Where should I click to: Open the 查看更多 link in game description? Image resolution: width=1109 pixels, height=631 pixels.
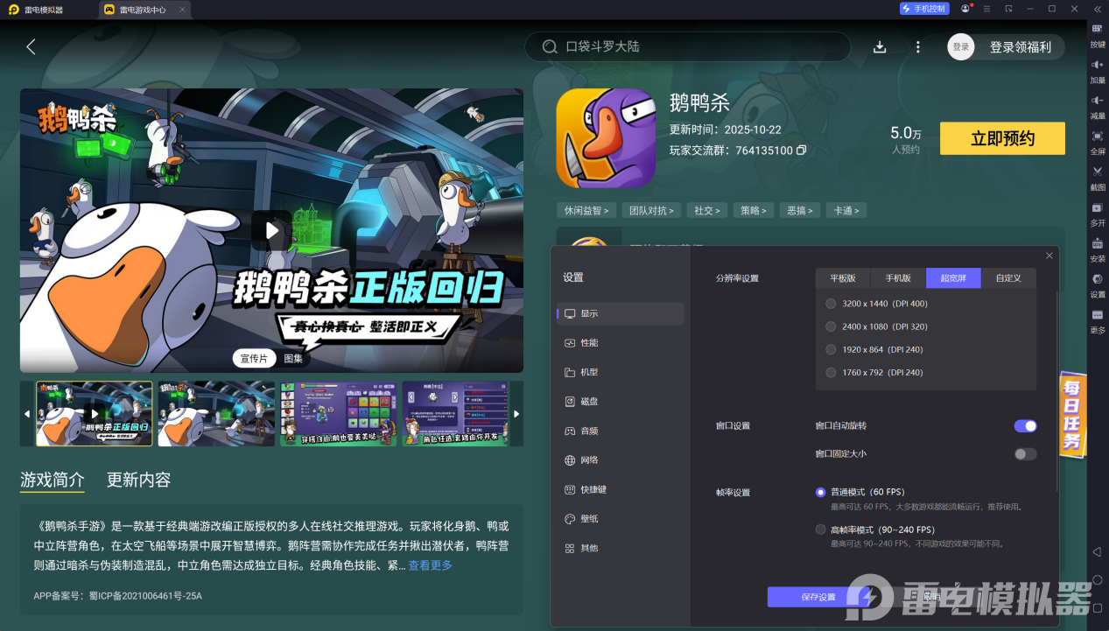pos(428,565)
